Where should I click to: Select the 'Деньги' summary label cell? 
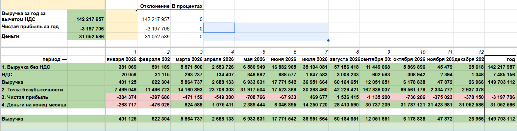pos(34,36)
